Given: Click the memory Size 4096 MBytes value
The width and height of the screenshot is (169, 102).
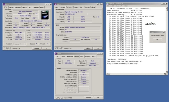Looking at the screenshot, I should click(68, 63).
